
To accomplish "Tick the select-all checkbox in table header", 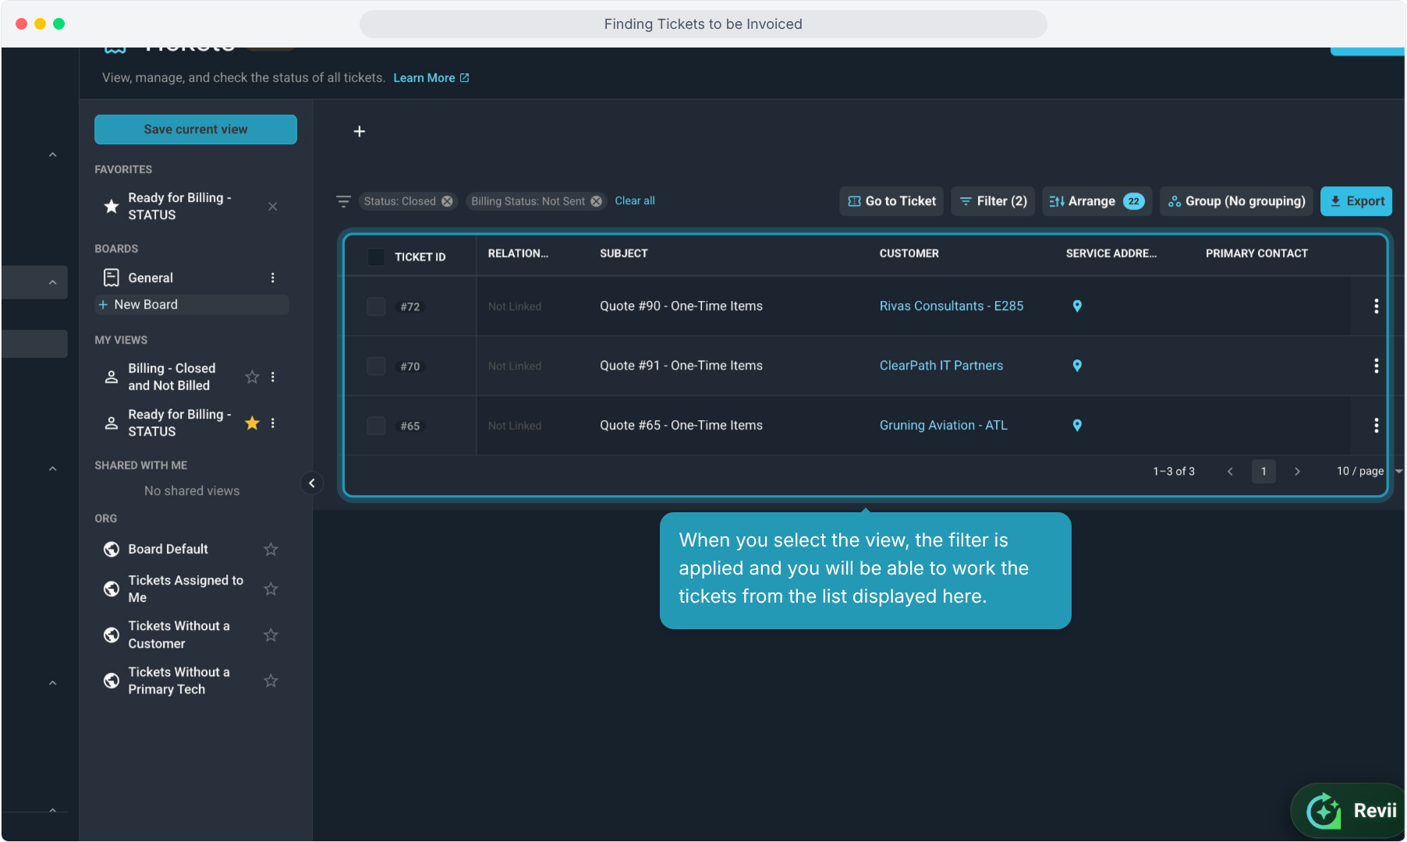I will pyautogui.click(x=376, y=257).
